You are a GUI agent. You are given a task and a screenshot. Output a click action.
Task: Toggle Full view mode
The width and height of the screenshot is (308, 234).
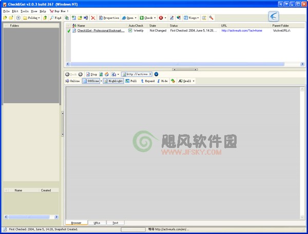[x=131, y=81]
